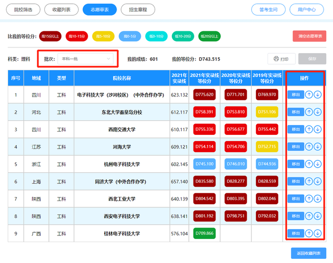
Task: Click the 2021年实录线 column header
Action: [179, 78]
